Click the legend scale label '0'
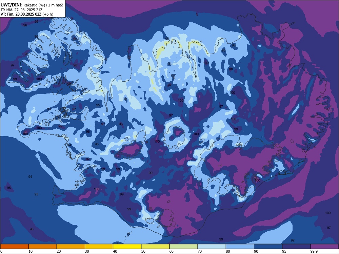 (x=1, y=251)
